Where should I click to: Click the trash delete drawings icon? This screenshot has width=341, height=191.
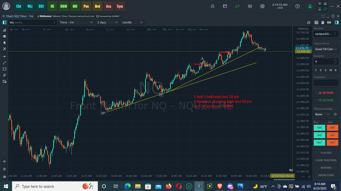pos(4,169)
